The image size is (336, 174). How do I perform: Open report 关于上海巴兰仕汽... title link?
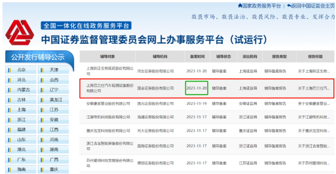pos(314,88)
